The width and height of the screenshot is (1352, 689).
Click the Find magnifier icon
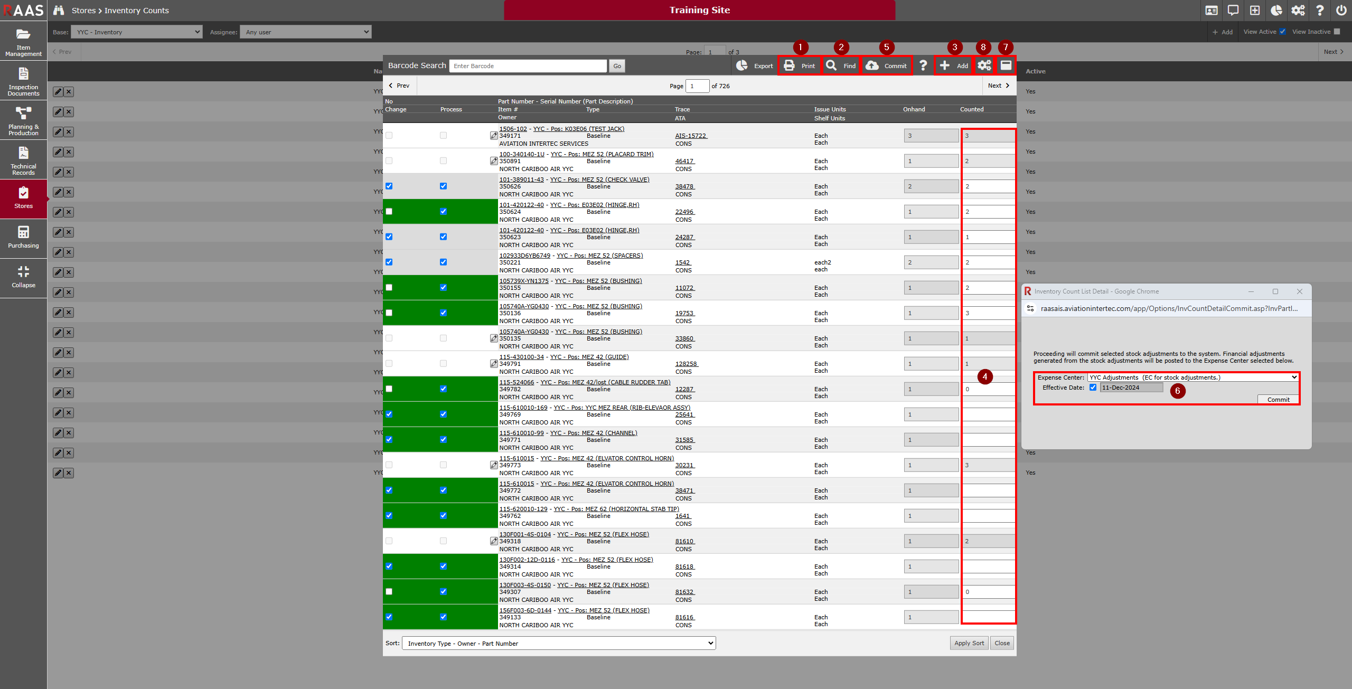click(x=831, y=65)
